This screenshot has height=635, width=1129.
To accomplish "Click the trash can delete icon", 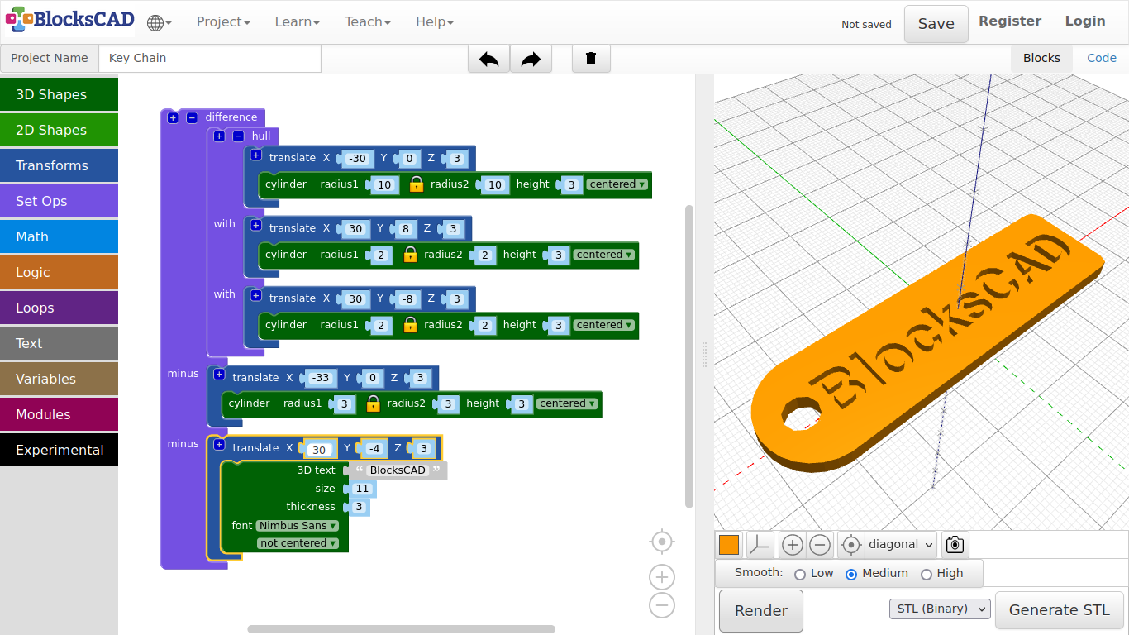I will pos(591,59).
